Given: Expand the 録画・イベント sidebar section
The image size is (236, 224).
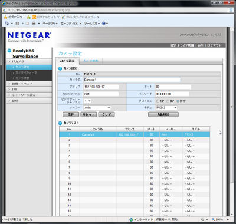Looking at the screenshot, I should 29,84.
